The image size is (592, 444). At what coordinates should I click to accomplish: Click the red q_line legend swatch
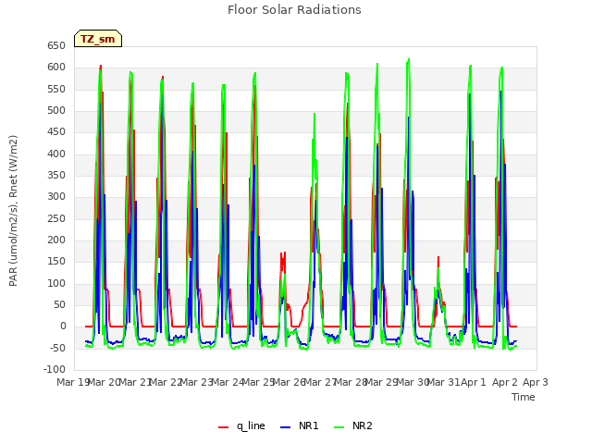click(x=224, y=427)
